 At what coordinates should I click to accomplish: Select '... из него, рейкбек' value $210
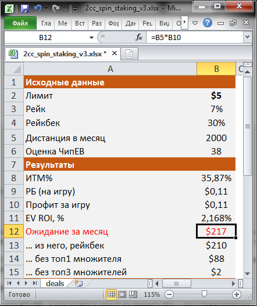216,245
